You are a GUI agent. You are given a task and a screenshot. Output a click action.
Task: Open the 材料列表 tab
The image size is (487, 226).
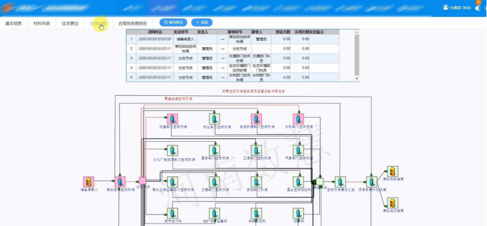coord(42,23)
